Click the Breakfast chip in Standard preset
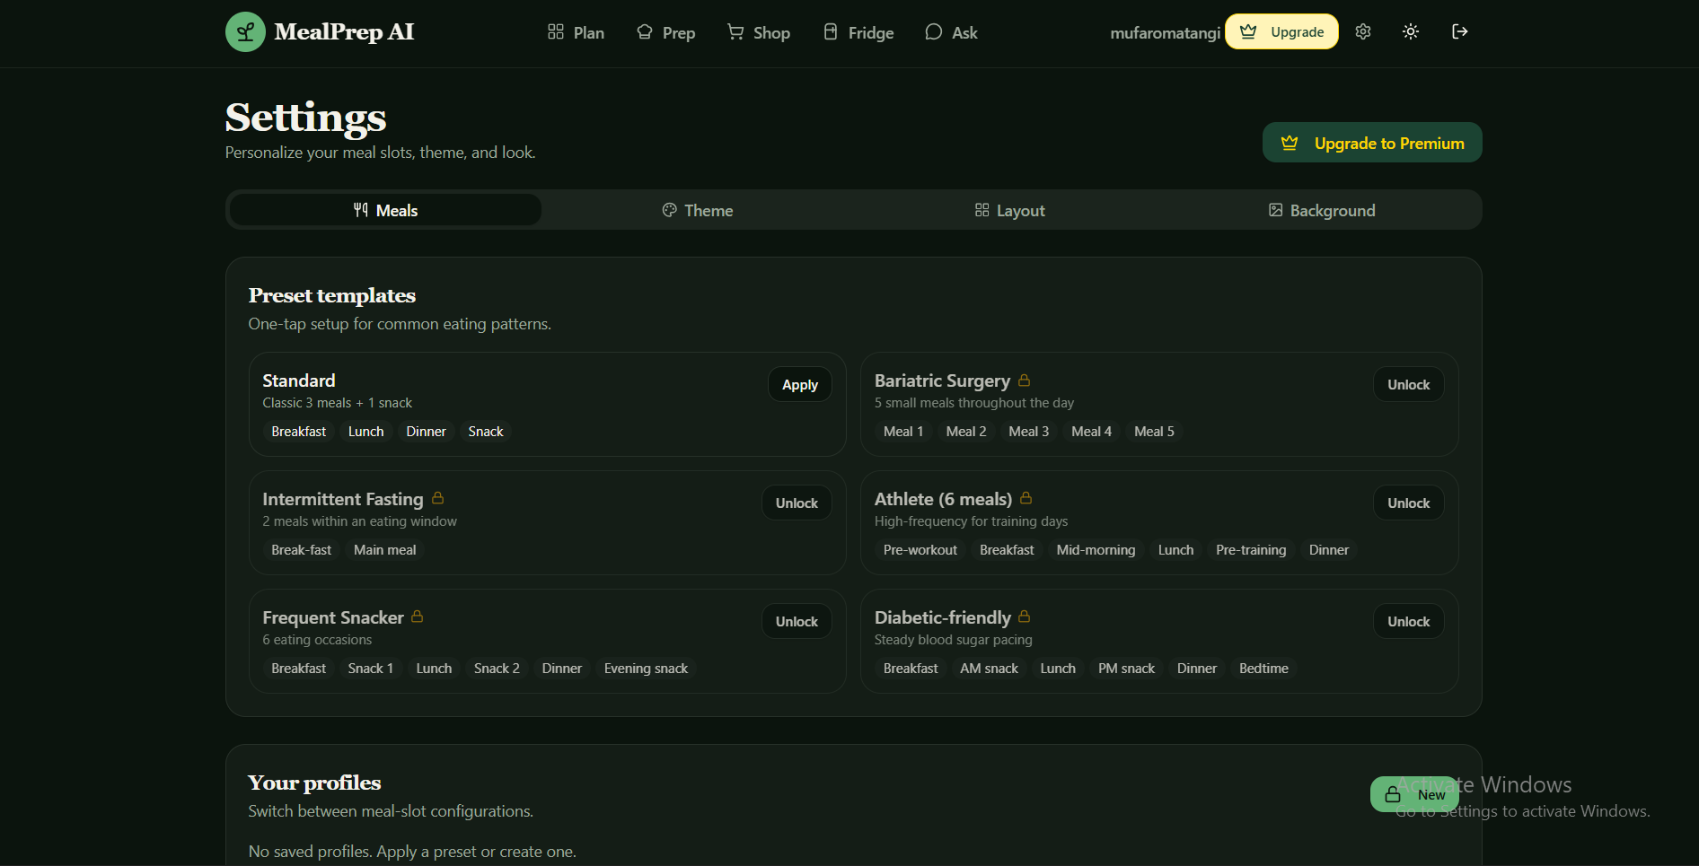Viewport: 1699px width, 866px height. coord(298,432)
